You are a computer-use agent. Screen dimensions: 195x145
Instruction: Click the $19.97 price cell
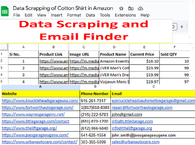pyautogui.click(x=144, y=82)
